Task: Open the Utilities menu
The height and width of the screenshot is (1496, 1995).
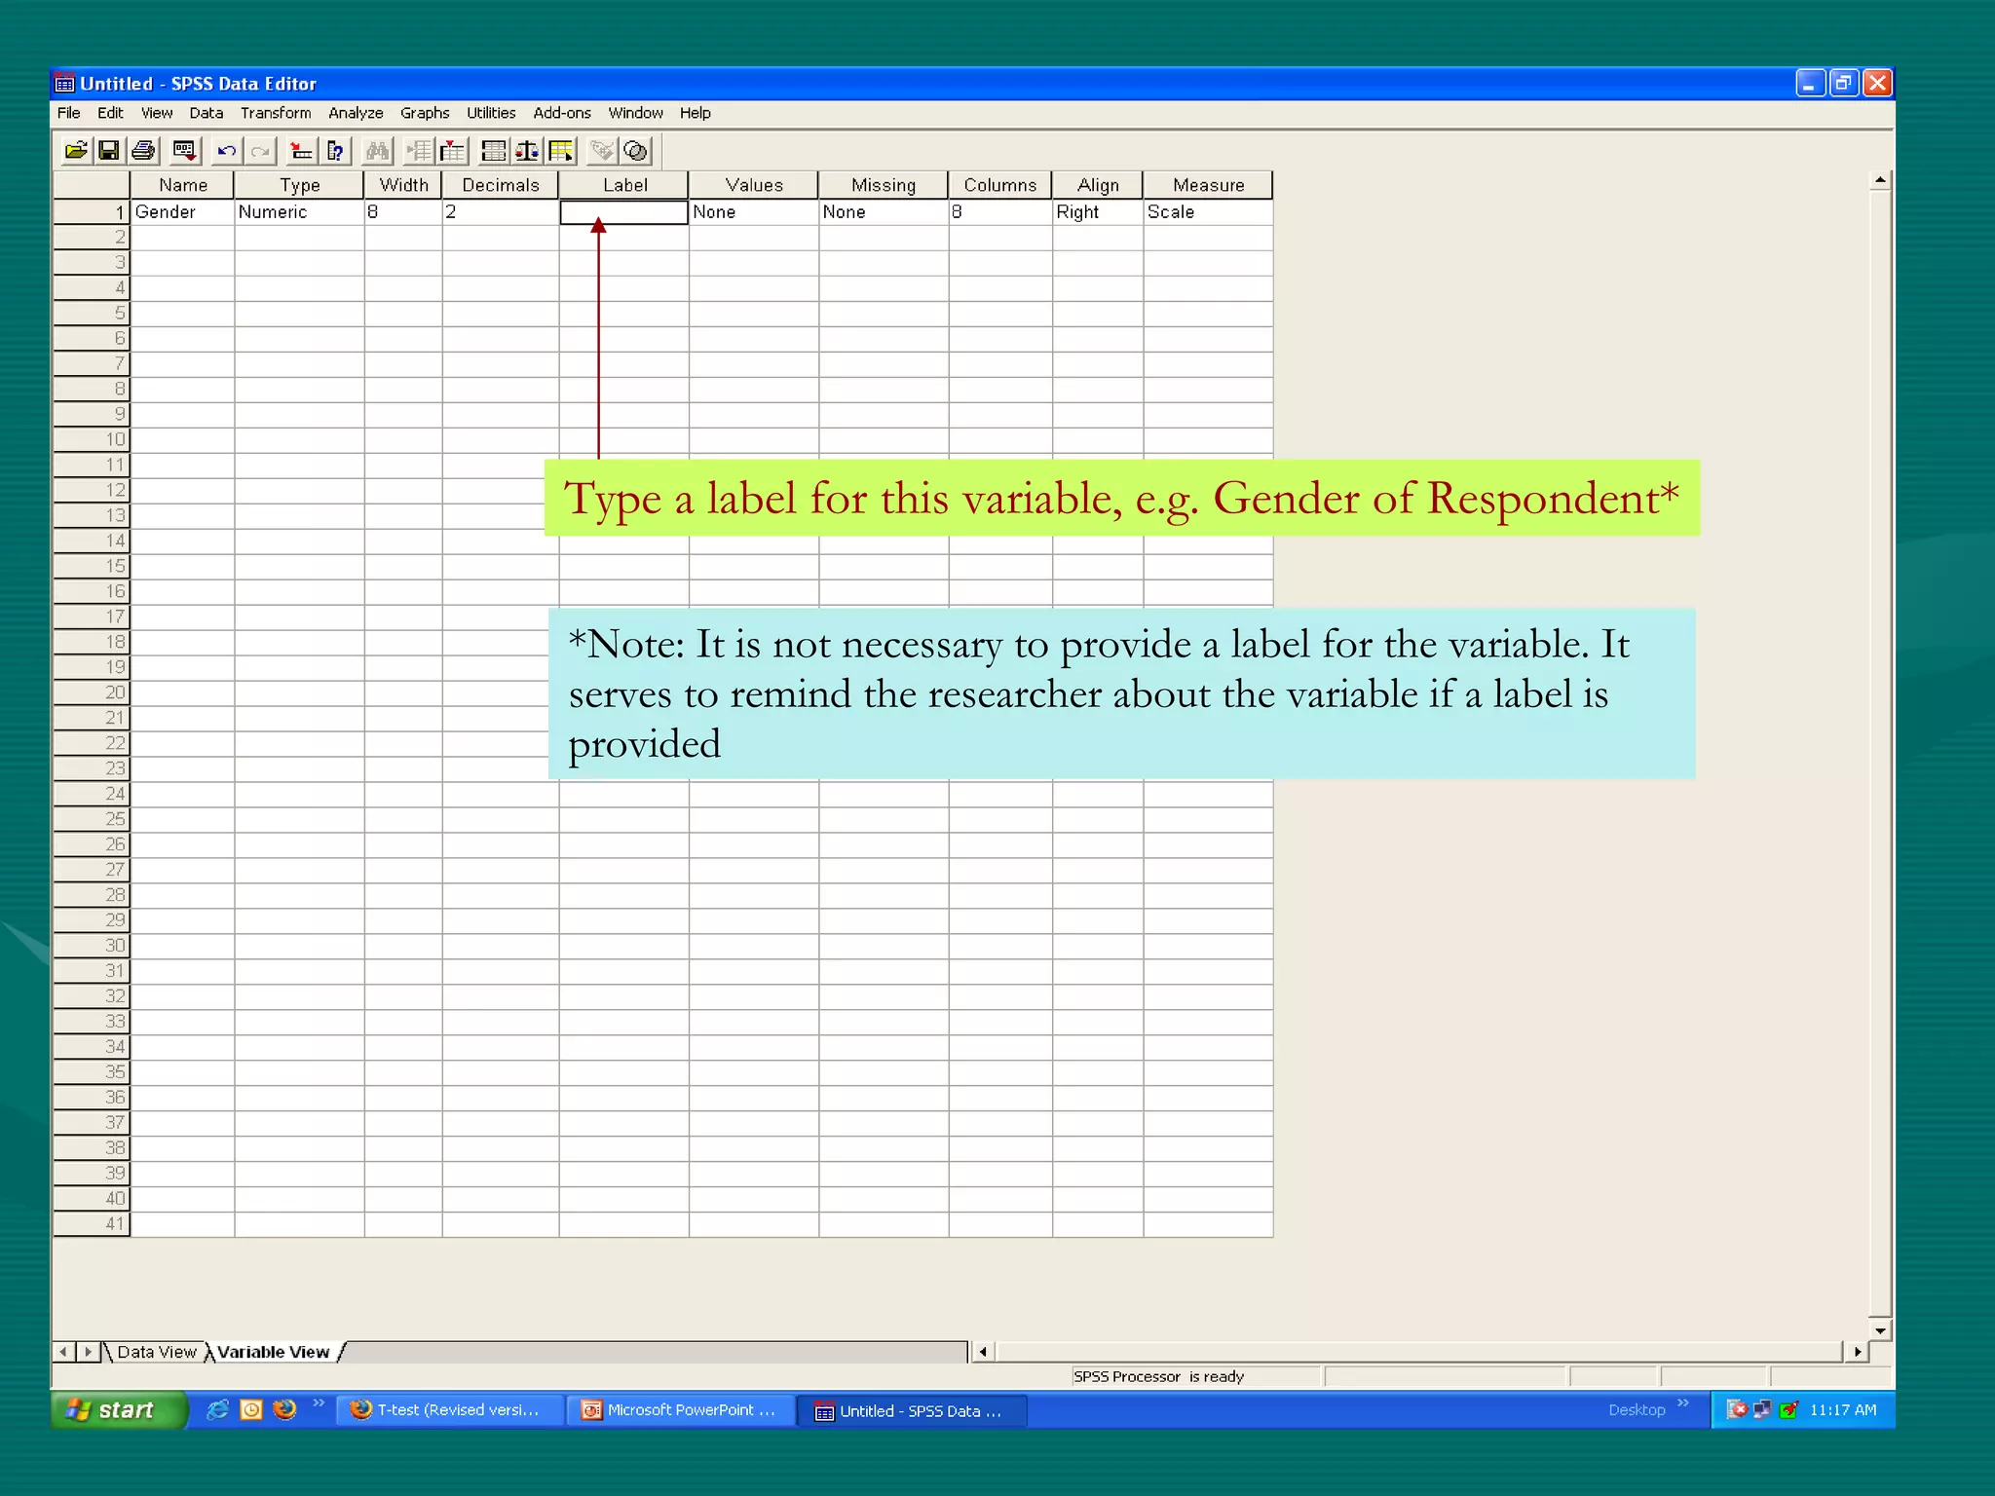Action: point(491,113)
